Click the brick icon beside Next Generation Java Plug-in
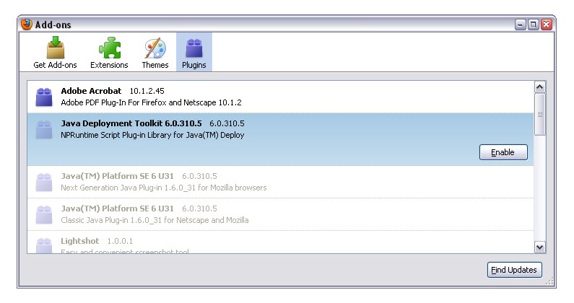 pos(44,182)
